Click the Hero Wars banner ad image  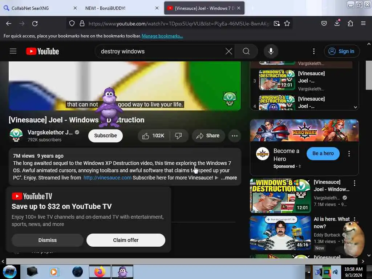(304, 130)
